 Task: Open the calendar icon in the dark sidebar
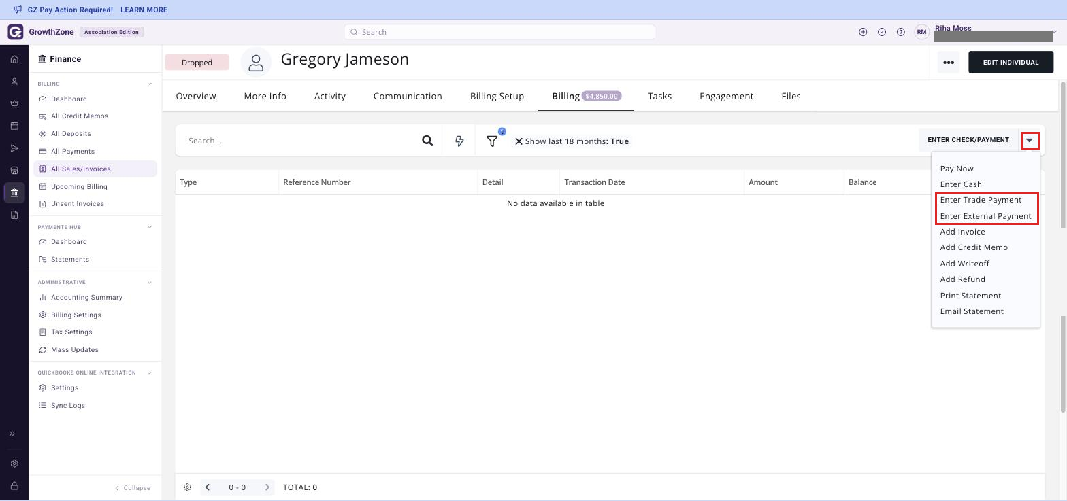(14, 126)
